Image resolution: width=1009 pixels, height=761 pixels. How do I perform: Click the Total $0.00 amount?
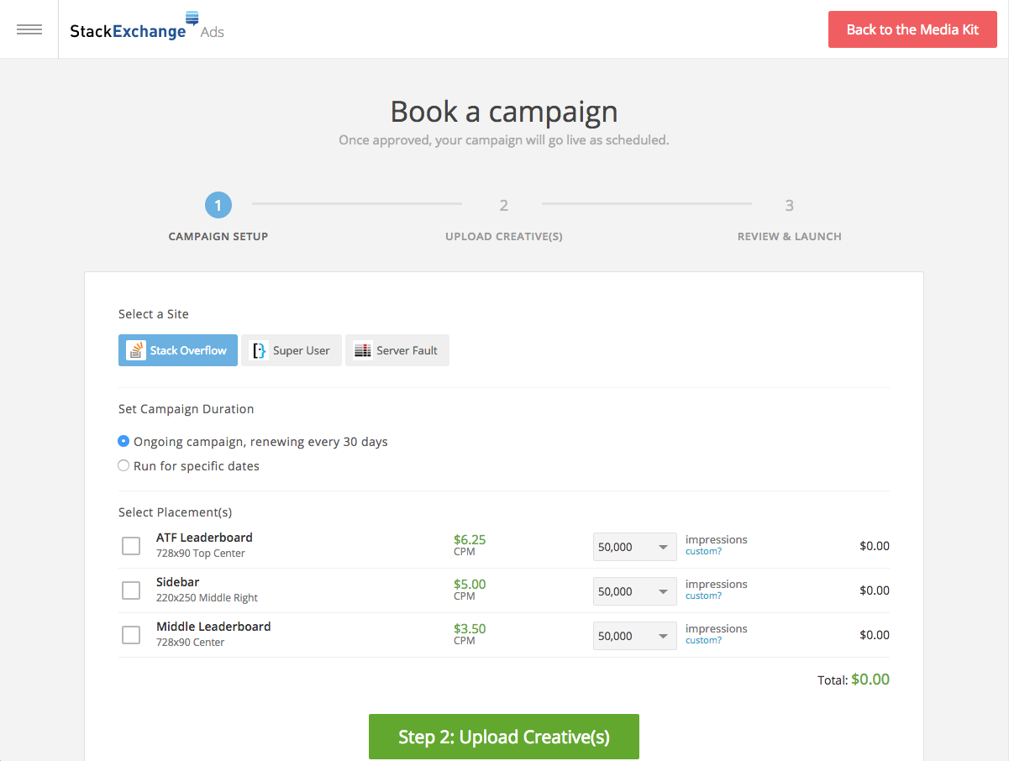click(x=870, y=680)
